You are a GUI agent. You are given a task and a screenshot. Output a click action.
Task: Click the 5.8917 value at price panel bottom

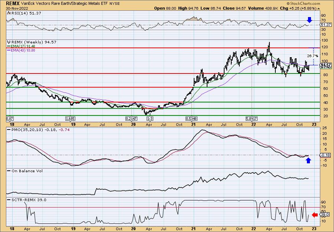pos(252,118)
